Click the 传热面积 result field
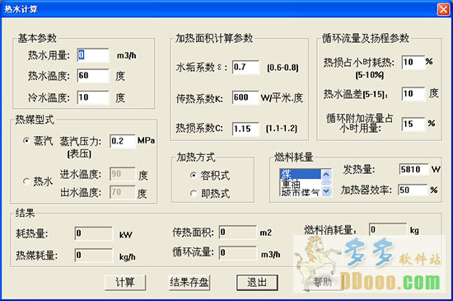This screenshot has height=301, width=453. pos(238,233)
